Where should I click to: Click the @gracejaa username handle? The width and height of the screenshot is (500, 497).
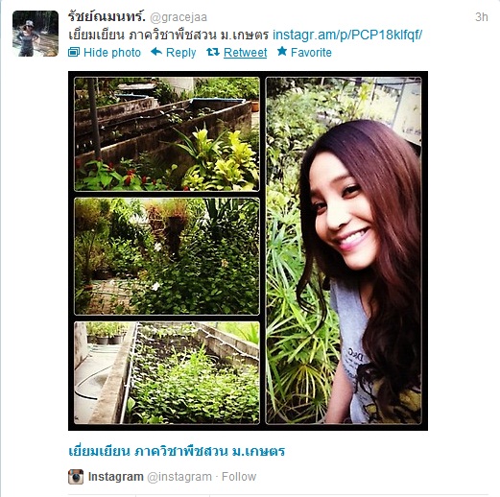pos(179,17)
